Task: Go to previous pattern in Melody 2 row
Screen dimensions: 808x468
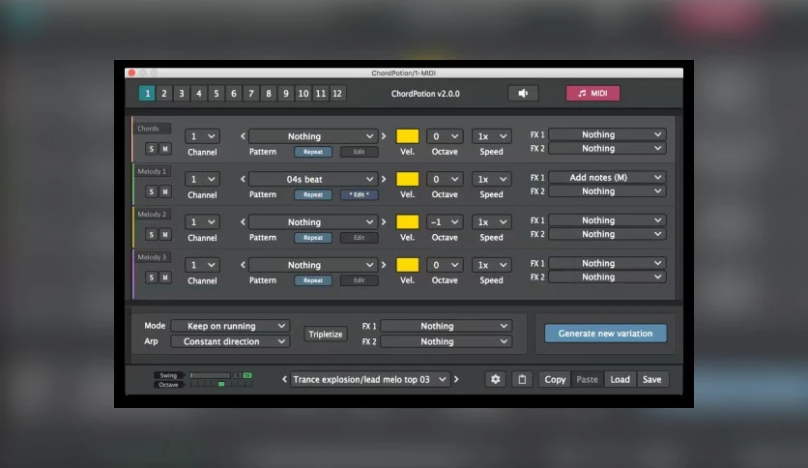Action: [x=243, y=221]
